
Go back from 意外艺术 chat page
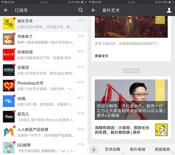coord(93,10)
